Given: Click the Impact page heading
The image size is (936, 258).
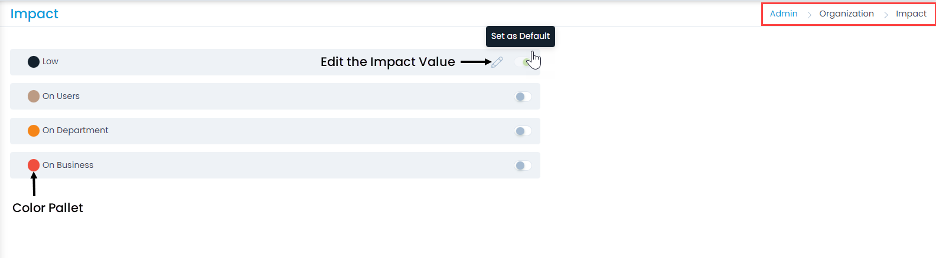Looking at the screenshot, I should point(34,14).
